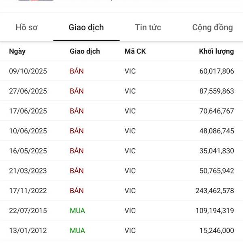This screenshot has height=243, width=243.
Task: Go to the Cộng đồng tab
Action: 213,28
